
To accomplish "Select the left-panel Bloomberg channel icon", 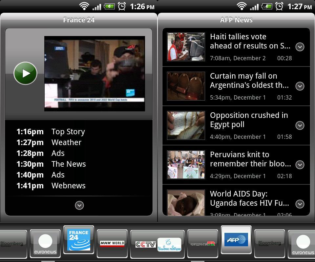I will tap(13, 244).
